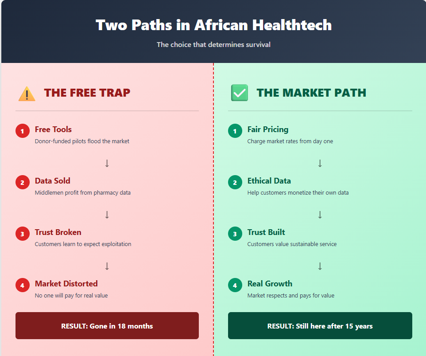Click green circle number 4 beside Real Growth
The height and width of the screenshot is (356, 426).
(235, 285)
